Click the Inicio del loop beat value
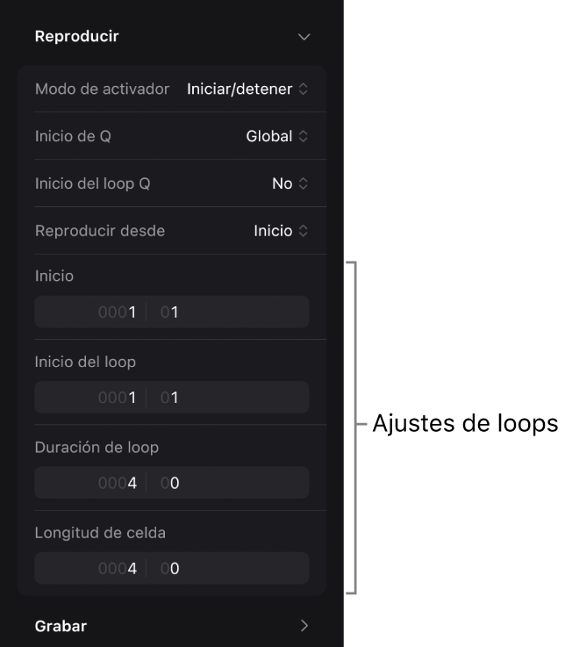 click(x=170, y=398)
